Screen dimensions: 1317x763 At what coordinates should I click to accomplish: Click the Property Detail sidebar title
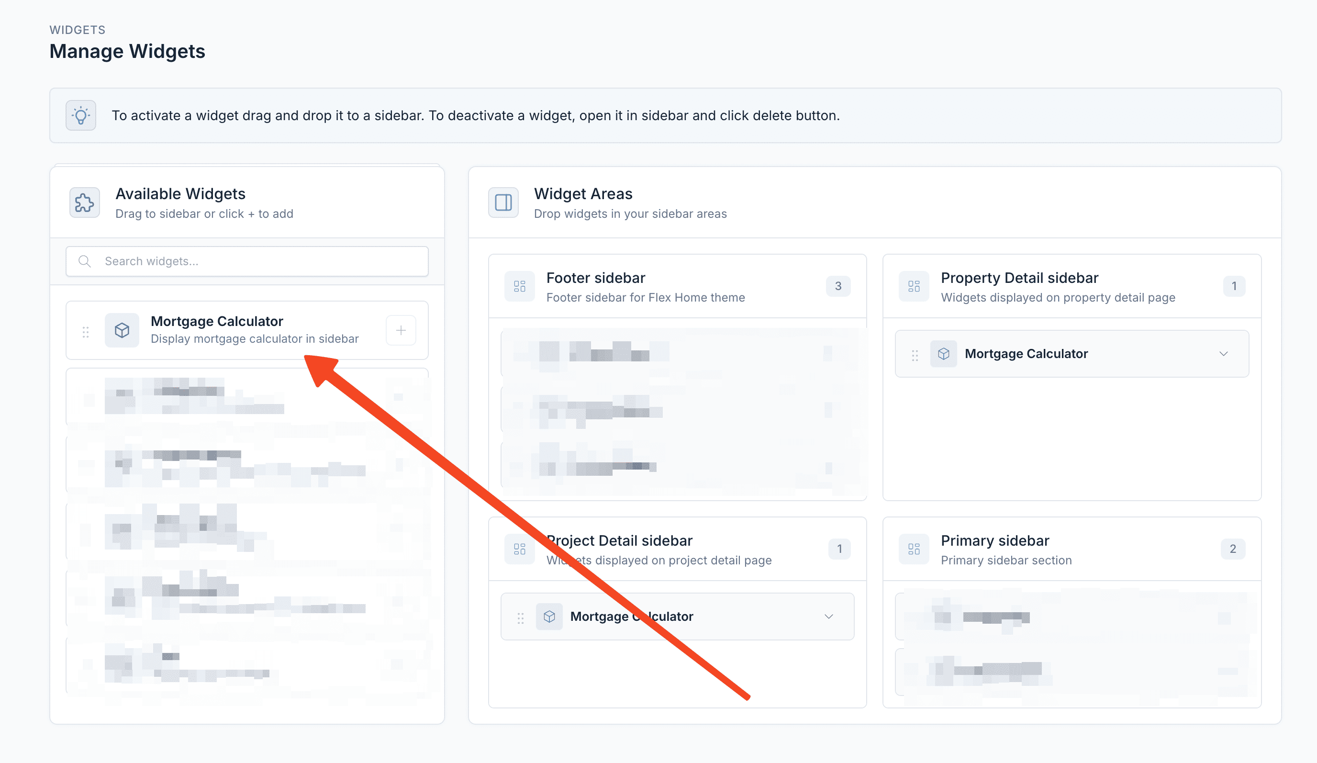(1019, 278)
